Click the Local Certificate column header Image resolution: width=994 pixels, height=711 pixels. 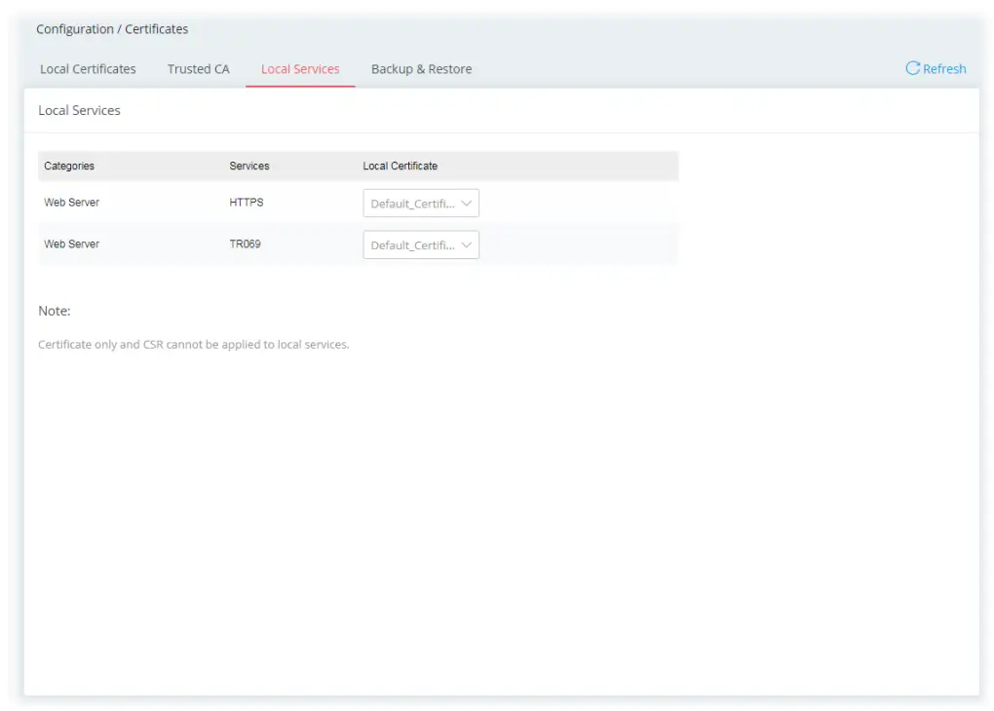400,166
